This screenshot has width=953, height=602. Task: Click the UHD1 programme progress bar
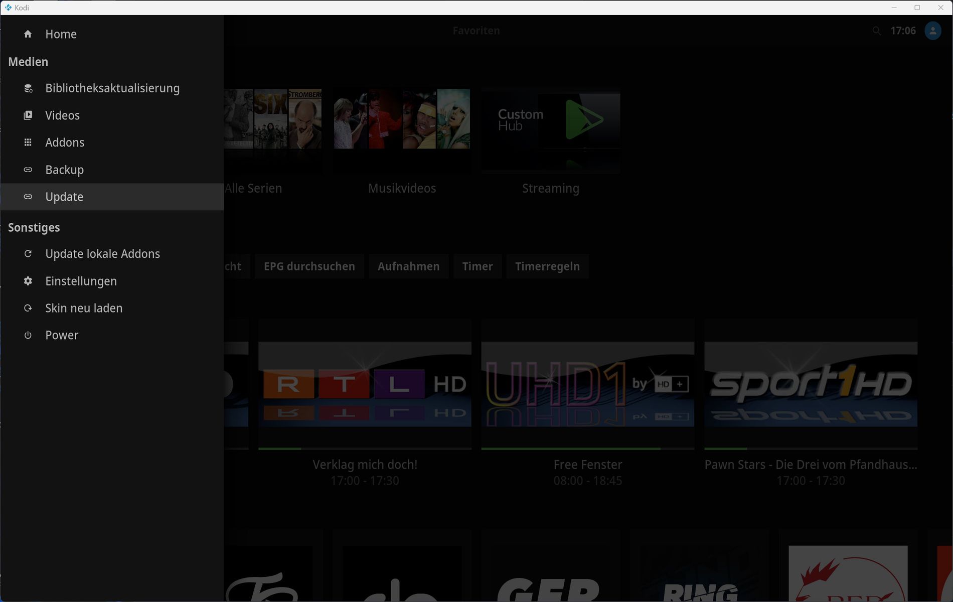[587, 448]
